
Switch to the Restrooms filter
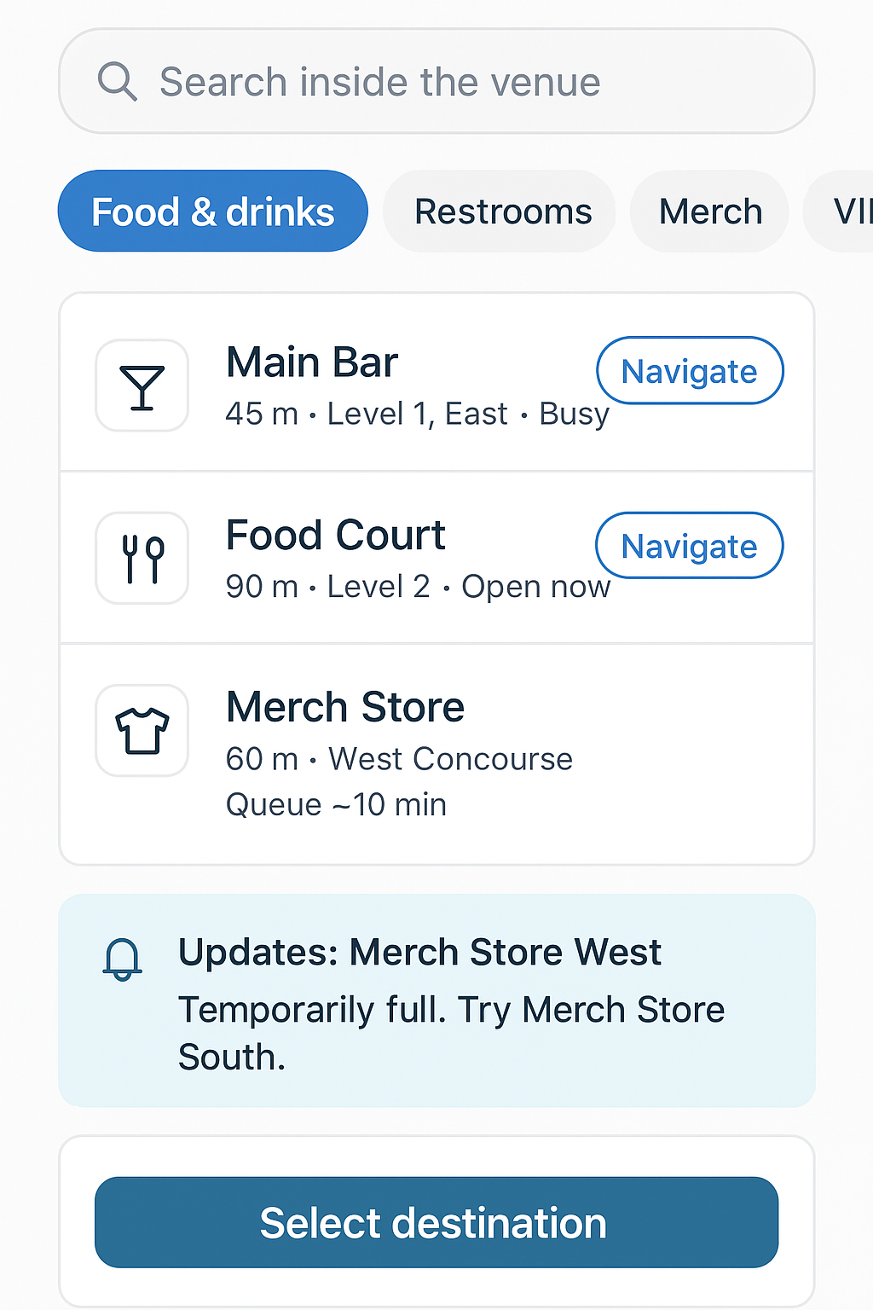point(502,212)
